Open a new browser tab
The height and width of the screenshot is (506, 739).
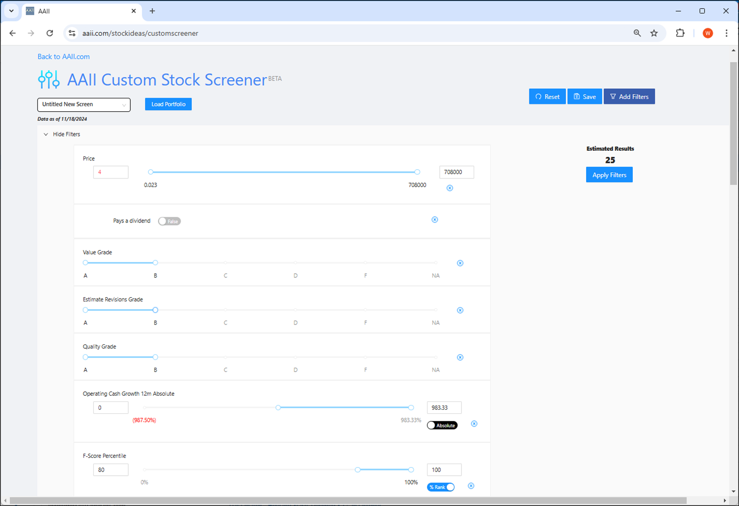tap(152, 11)
